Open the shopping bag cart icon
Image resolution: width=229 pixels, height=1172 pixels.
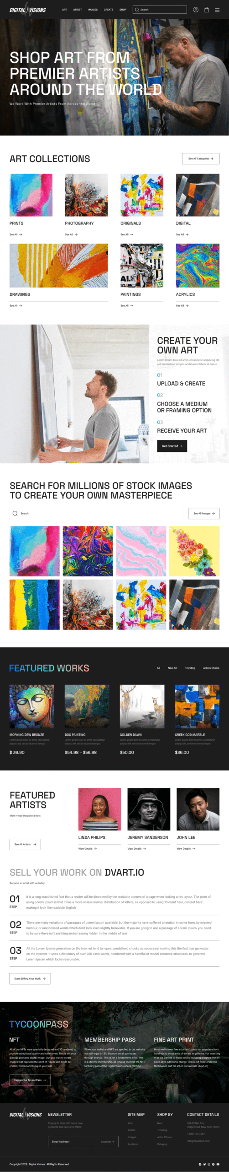[207, 10]
